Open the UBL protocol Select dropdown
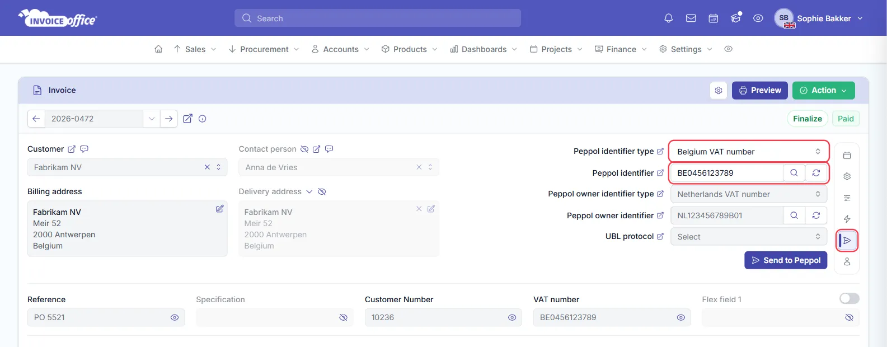887x347 pixels. [749, 237]
